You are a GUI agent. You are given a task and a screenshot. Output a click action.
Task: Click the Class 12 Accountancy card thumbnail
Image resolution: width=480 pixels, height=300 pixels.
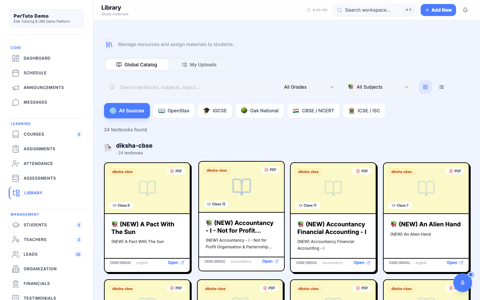point(241,187)
